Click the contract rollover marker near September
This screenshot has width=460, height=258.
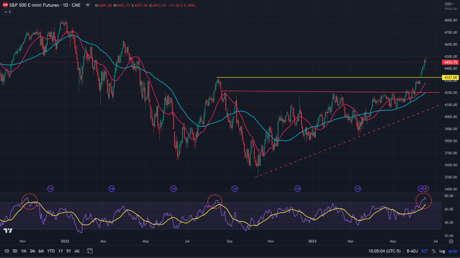[234, 189]
